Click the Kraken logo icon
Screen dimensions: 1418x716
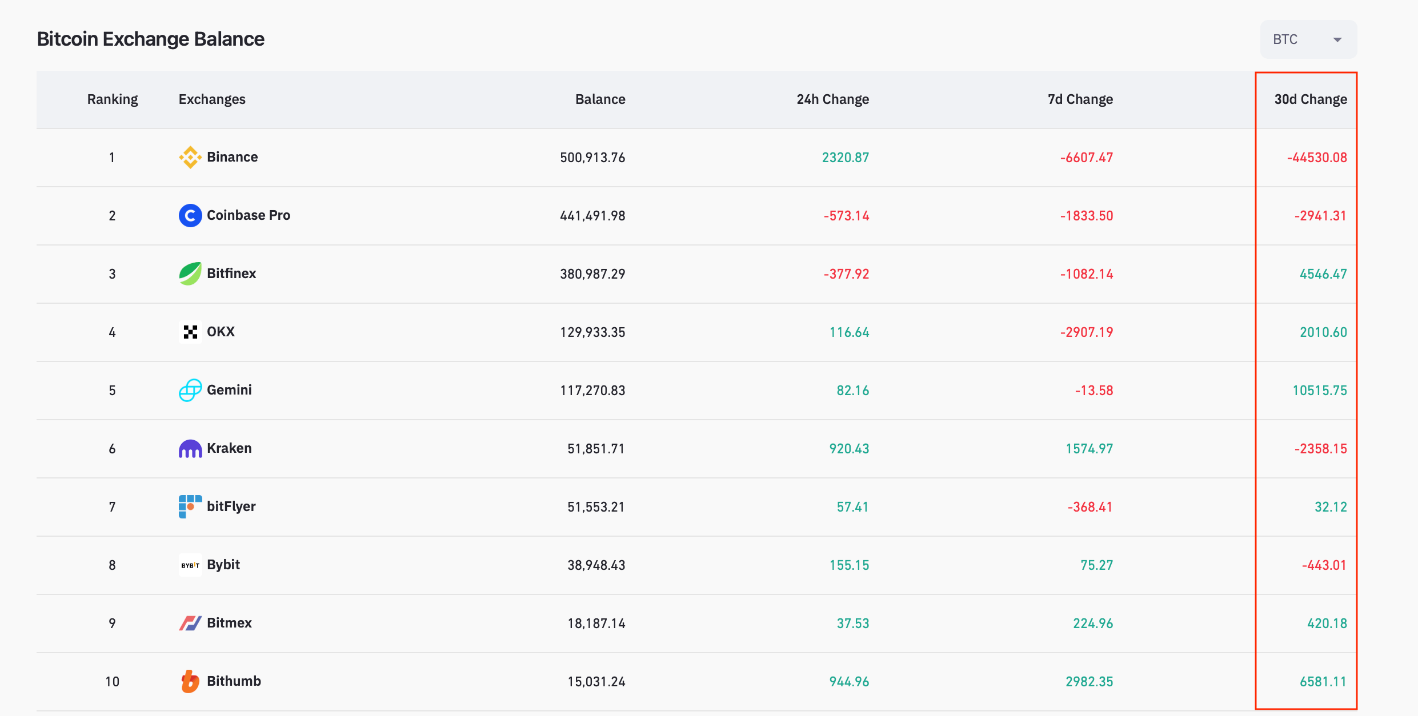[x=190, y=449]
